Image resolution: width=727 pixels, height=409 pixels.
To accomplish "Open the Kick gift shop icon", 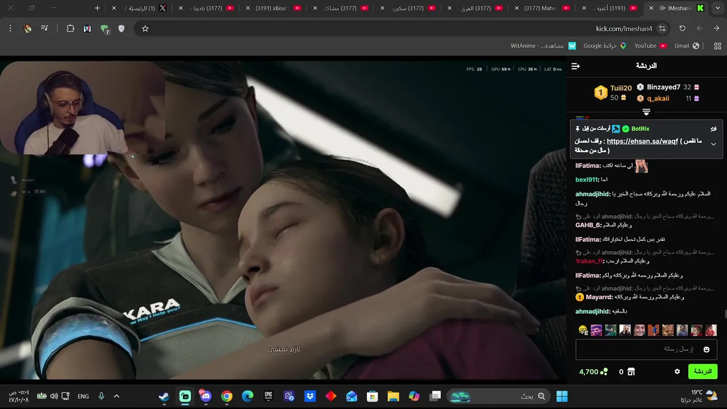I will click(x=630, y=372).
